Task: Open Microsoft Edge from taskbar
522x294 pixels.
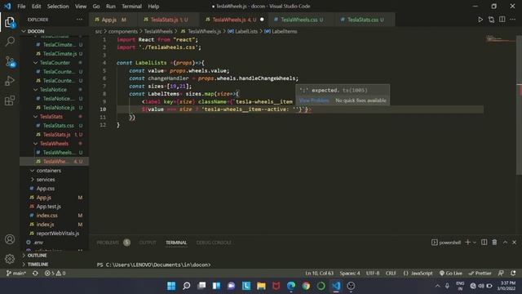Action: pyautogui.click(x=291, y=286)
